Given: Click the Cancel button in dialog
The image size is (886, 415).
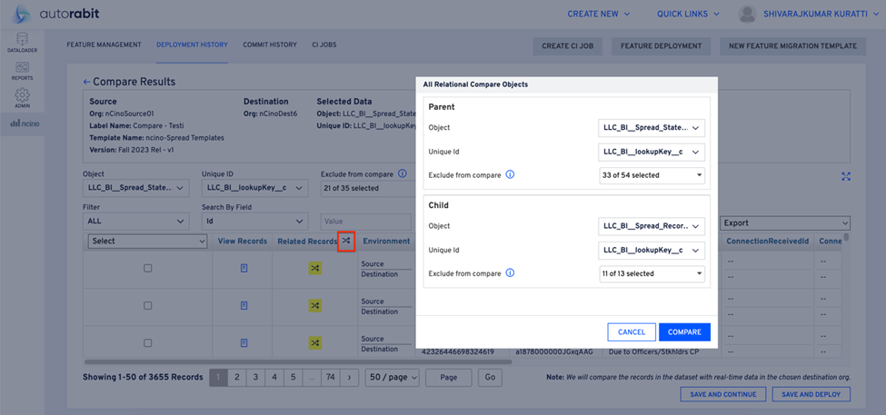Looking at the screenshot, I should [631, 332].
